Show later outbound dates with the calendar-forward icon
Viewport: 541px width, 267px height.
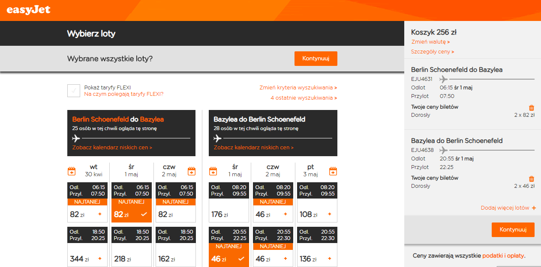click(x=192, y=171)
